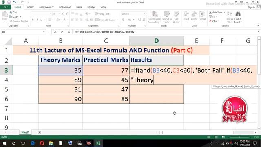
Task: Switch to the INSERT ribbon tab
Action: [x=30, y=7]
